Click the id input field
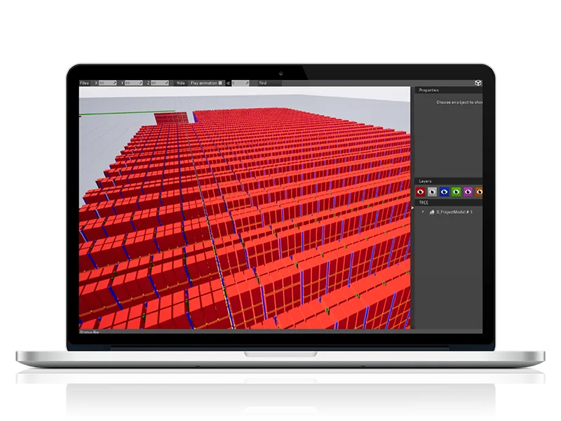The image size is (561, 421). [x=241, y=83]
